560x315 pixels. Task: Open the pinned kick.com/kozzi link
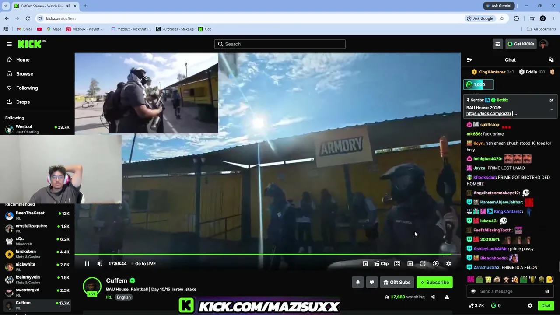coord(488,114)
